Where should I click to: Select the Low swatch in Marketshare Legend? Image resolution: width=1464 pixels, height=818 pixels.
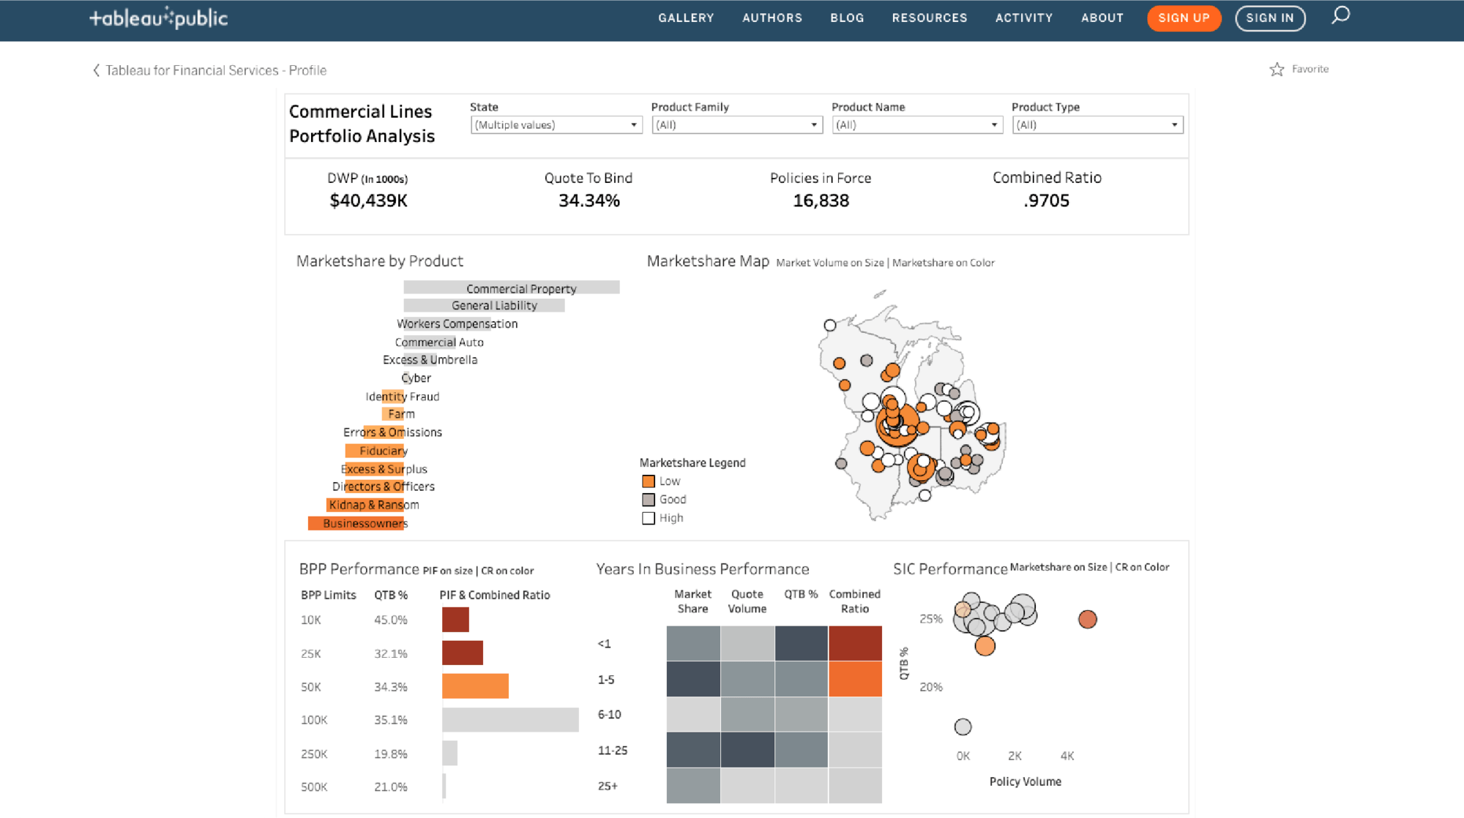point(648,481)
